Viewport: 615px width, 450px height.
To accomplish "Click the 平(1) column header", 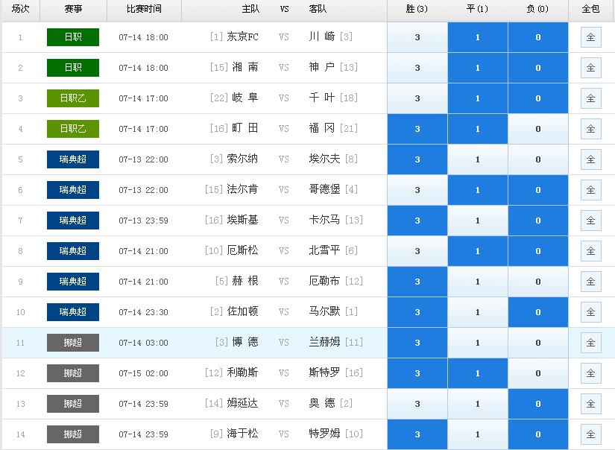I will coord(477,9).
